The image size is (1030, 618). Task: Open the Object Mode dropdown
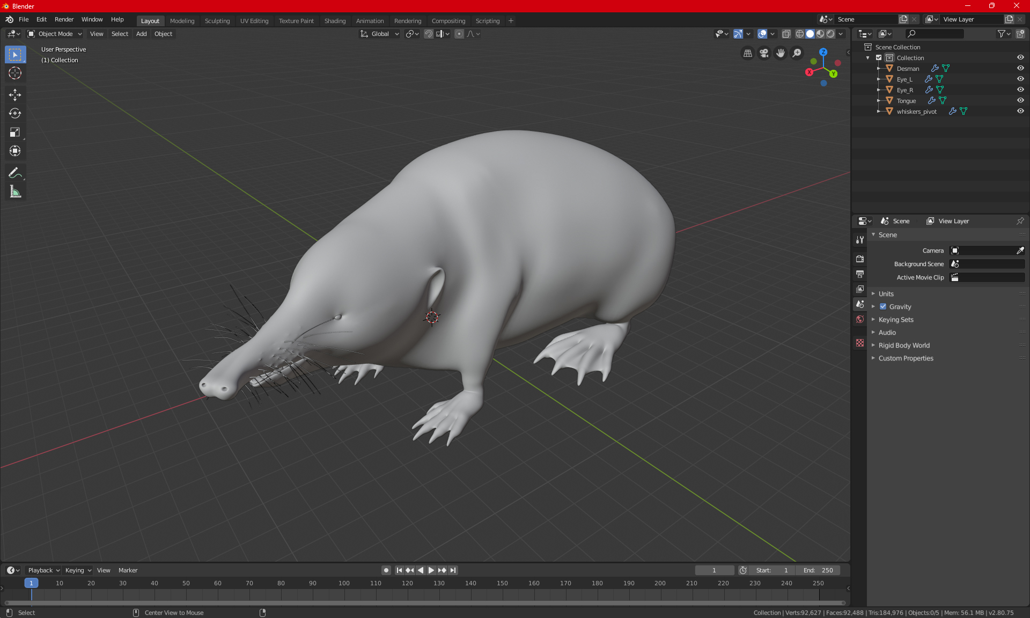[x=55, y=34]
